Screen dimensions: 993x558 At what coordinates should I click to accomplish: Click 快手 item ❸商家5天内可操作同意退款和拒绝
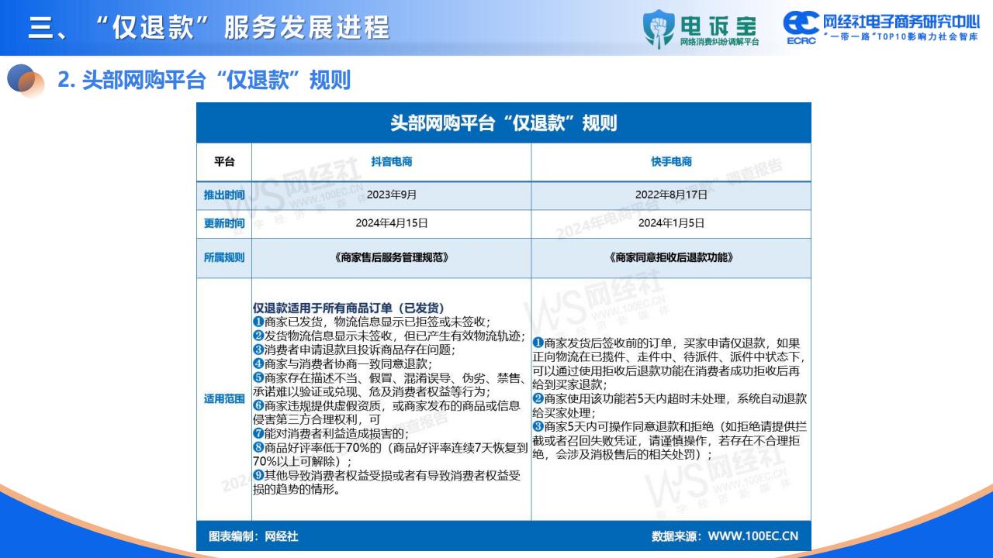[669, 441]
